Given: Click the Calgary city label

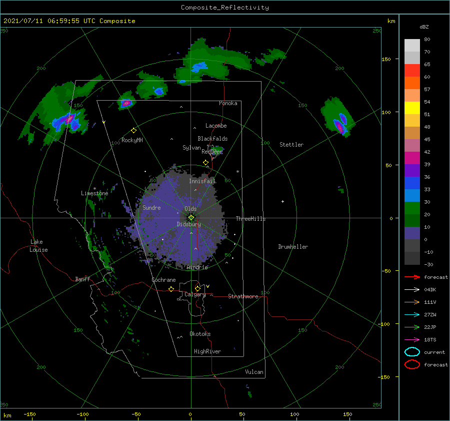Looking at the screenshot, I should 195,294.
